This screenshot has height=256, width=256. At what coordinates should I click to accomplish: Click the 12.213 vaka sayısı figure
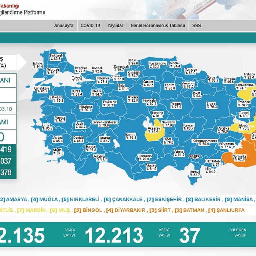[x=114, y=236]
